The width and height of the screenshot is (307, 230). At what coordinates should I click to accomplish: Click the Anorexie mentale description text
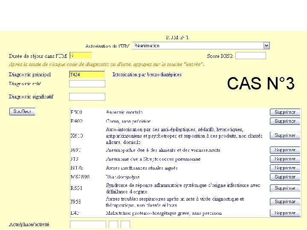(124, 112)
